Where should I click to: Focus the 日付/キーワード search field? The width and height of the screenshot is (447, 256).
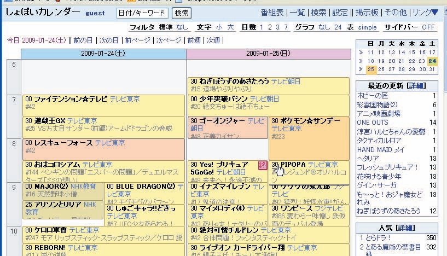pyautogui.click(x=142, y=13)
